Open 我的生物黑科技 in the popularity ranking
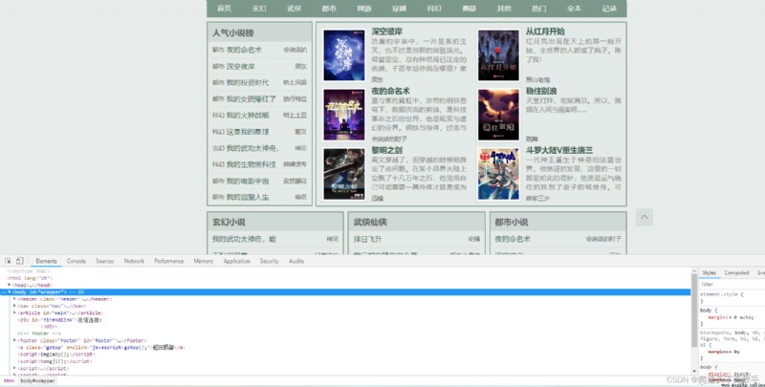765x387 pixels. tap(251, 164)
